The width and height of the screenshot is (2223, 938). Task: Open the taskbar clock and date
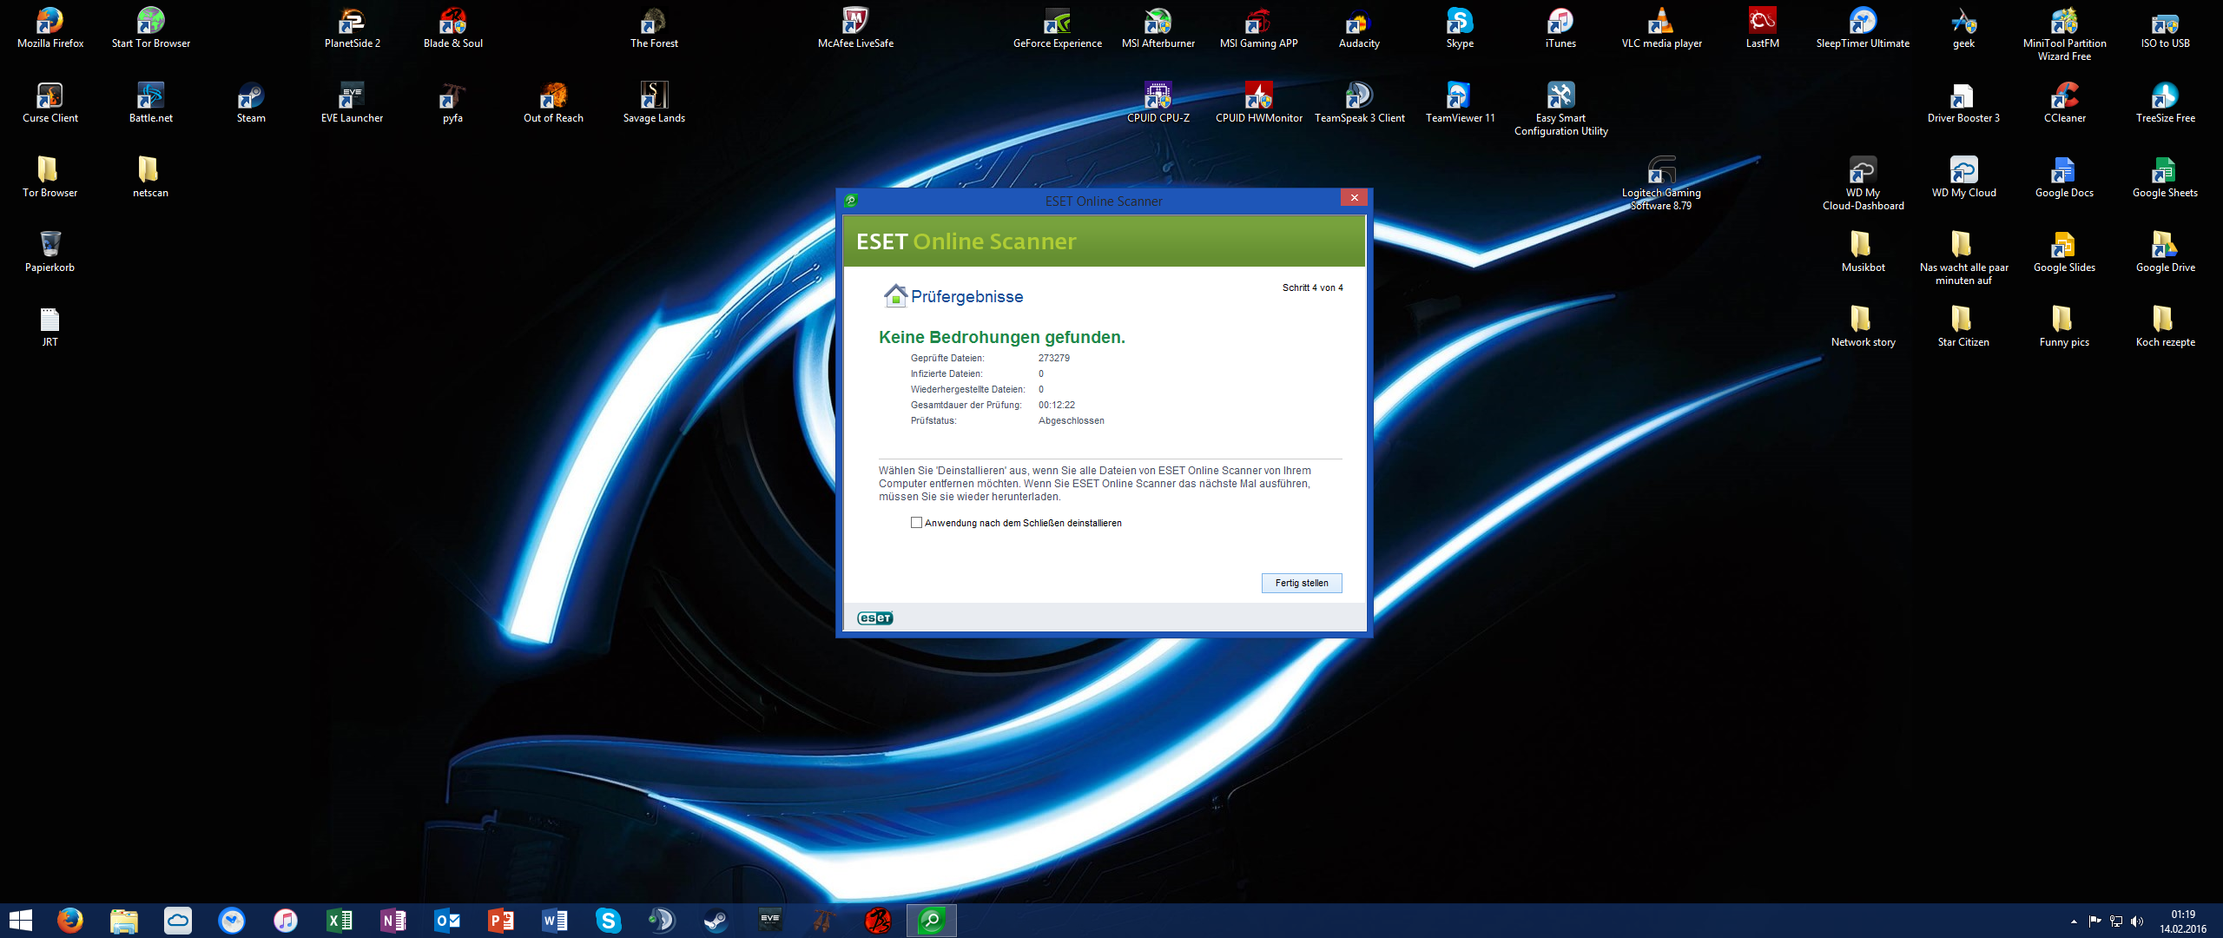click(2182, 921)
